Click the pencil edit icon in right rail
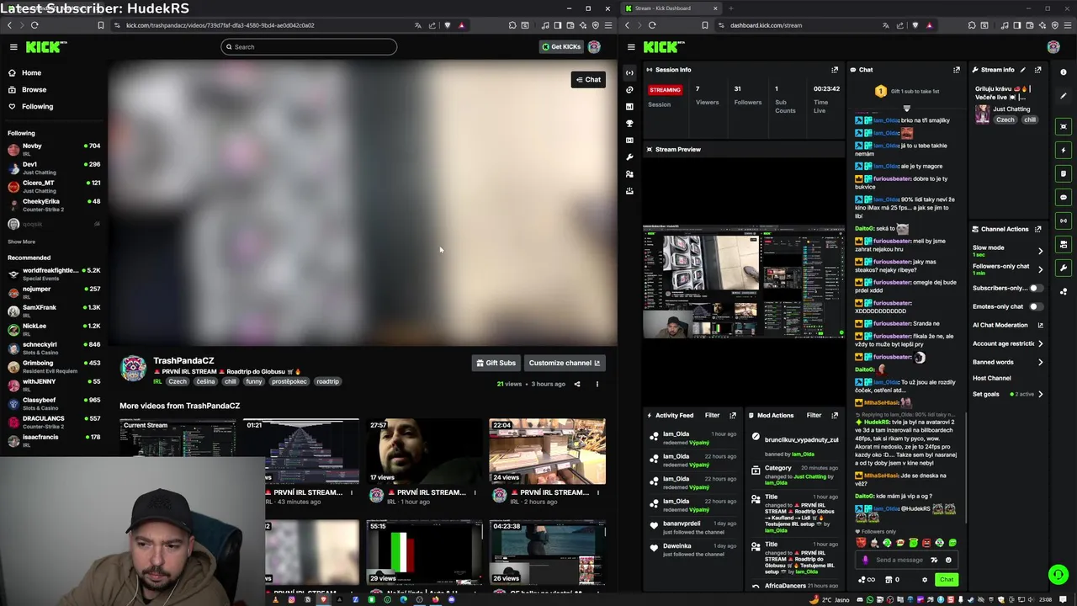 coord(1064,95)
